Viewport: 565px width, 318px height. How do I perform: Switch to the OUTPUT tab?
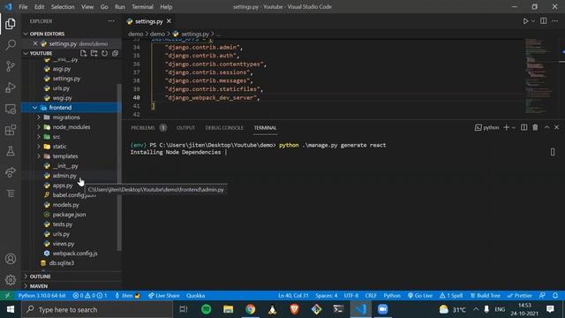point(185,128)
